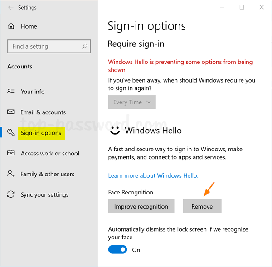Click the search magnifier icon
The width and height of the screenshot is (272, 267).
tap(84, 46)
